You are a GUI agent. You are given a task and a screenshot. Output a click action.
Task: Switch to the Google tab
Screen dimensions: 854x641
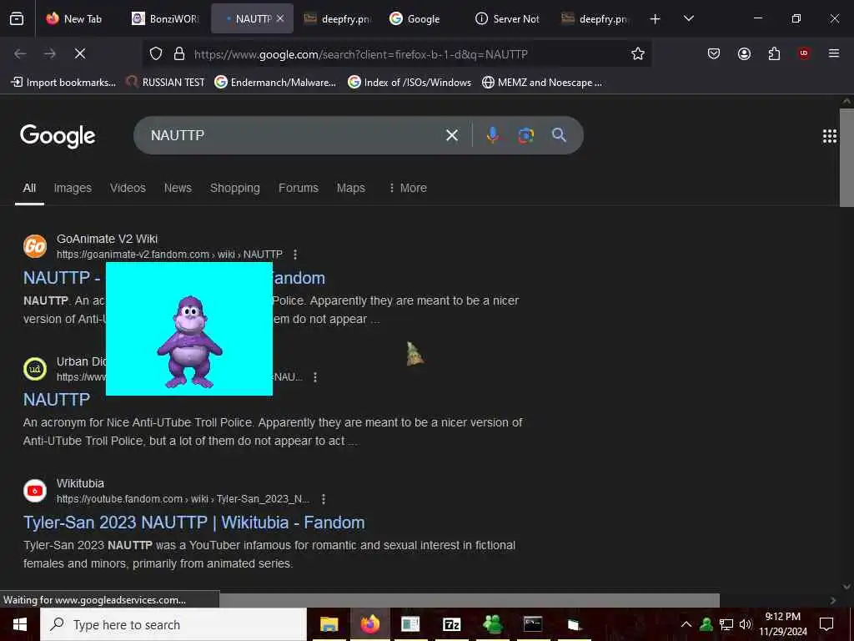point(415,18)
